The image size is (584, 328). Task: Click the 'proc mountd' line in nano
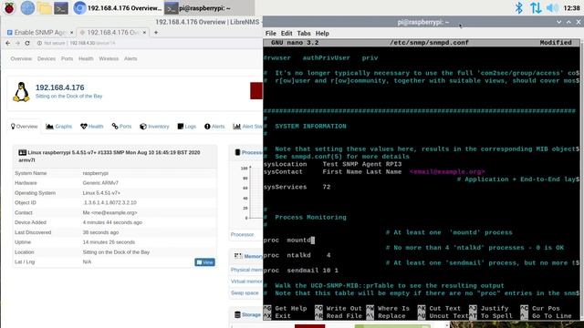tap(289, 241)
